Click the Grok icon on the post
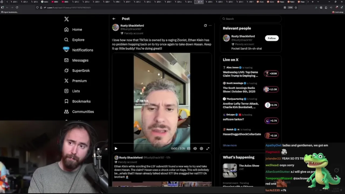The image size is (345, 194). (205, 26)
